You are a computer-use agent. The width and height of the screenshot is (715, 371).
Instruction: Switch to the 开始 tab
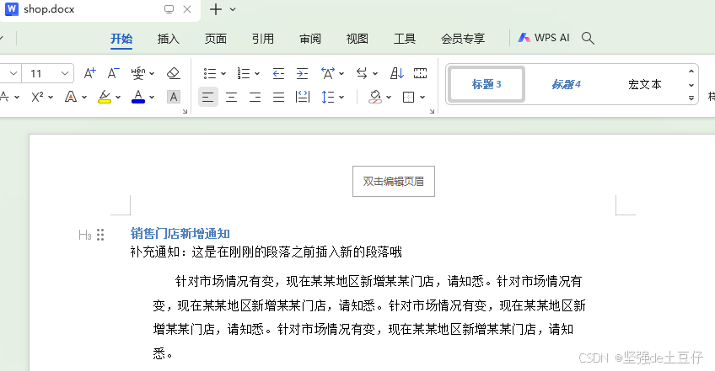(121, 39)
